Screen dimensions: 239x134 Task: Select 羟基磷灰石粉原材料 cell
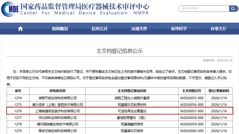pos(132,105)
